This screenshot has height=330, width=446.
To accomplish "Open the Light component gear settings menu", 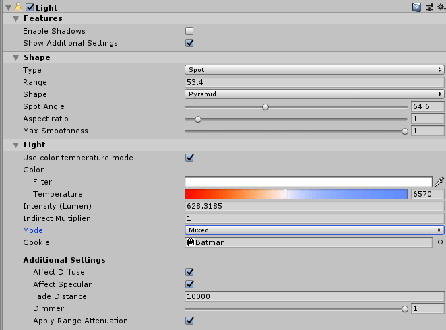I will (440, 7).
